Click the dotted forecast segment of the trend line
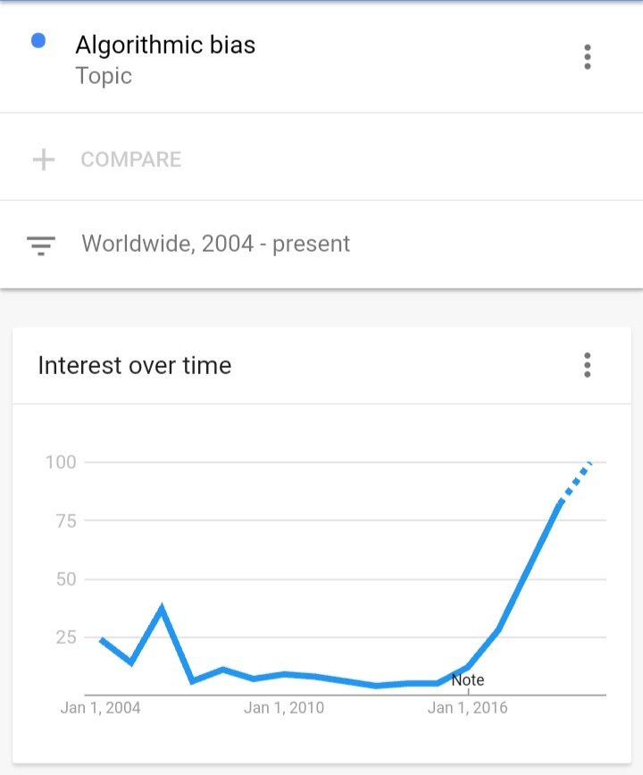 [574, 482]
